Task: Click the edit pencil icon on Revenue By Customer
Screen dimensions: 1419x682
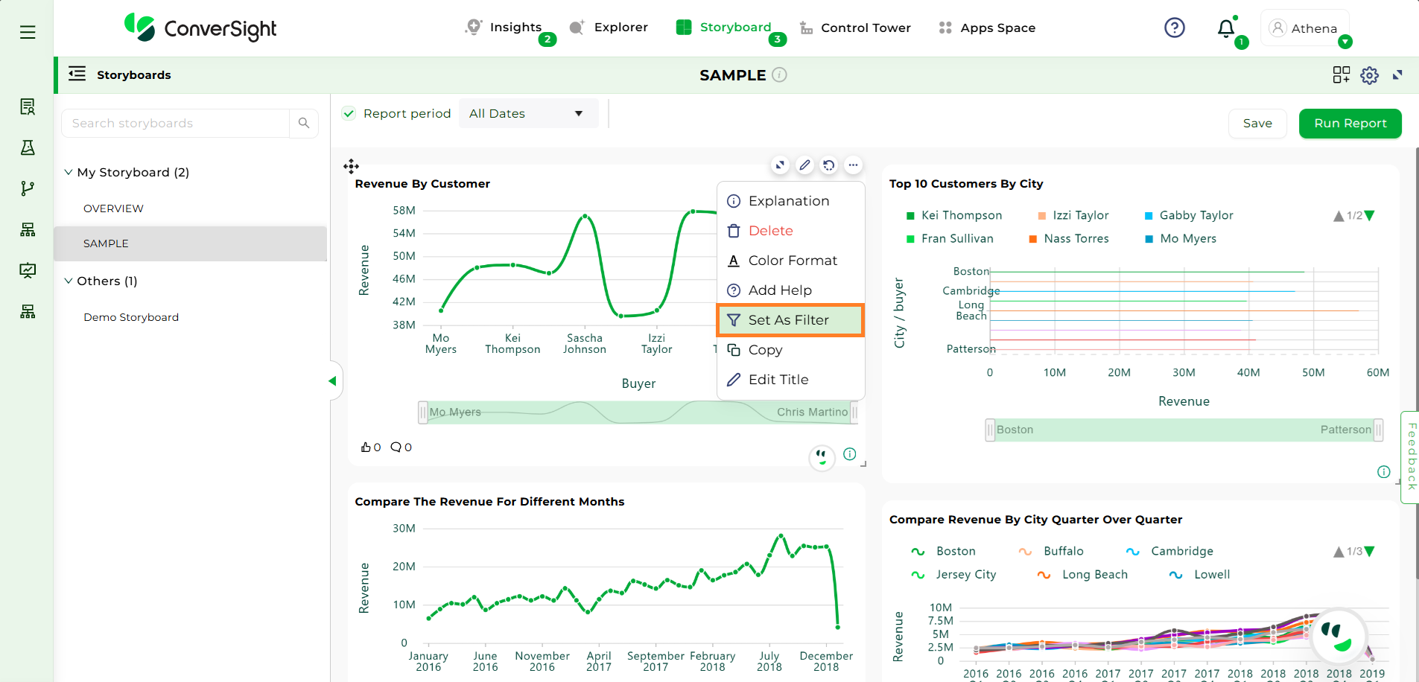Action: [x=804, y=165]
